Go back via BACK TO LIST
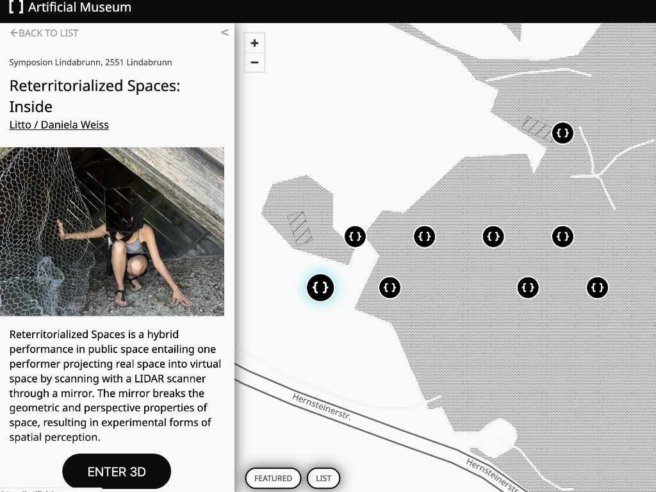Viewport: 656px width, 492px height. tap(44, 33)
